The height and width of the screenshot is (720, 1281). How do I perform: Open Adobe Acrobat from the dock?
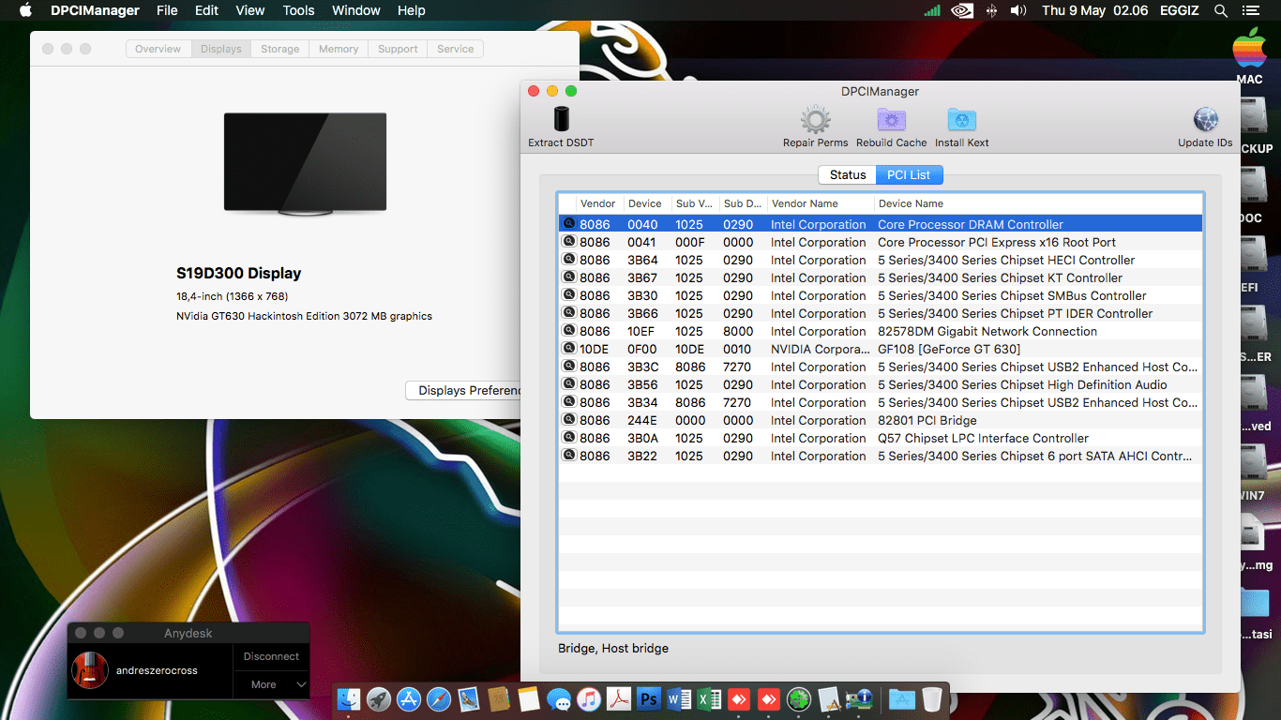tap(619, 699)
